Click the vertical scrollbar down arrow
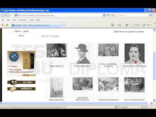The height and width of the screenshot is (117, 156). click(154, 100)
